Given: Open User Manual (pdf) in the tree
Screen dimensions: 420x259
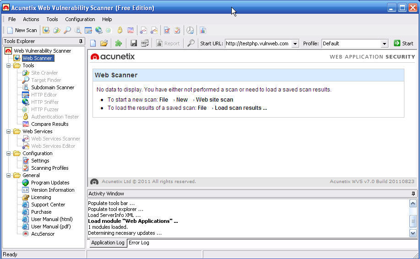Looking at the screenshot, I should pyautogui.click(x=51, y=227).
